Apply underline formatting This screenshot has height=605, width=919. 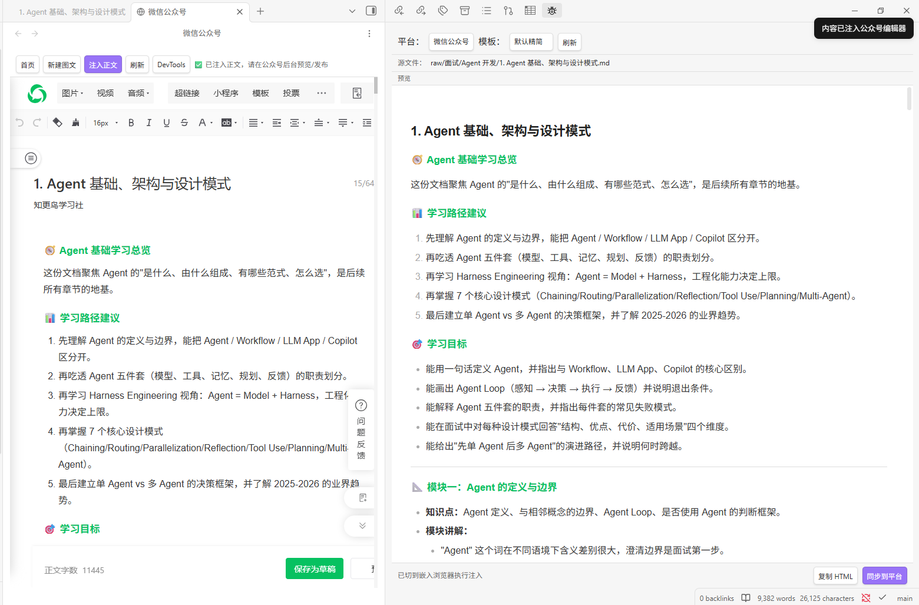coord(167,123)
